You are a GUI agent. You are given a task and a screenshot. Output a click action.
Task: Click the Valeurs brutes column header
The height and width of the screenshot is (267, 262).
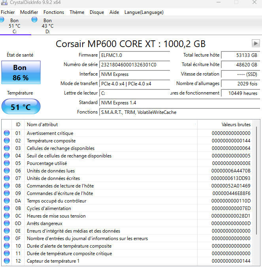click(x=225, y=125)
